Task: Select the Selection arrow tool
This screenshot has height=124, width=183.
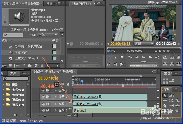Action: (165, 95)
